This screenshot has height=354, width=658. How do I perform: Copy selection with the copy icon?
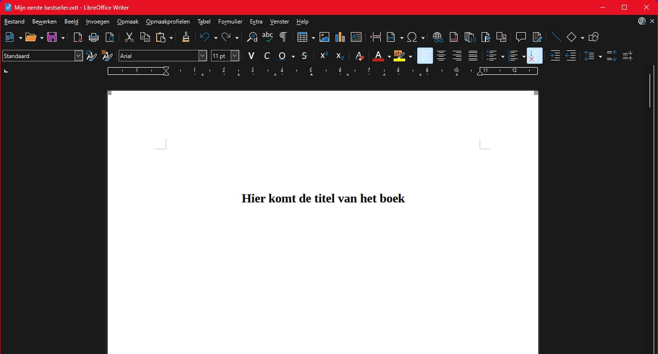[x=145, y=37]
